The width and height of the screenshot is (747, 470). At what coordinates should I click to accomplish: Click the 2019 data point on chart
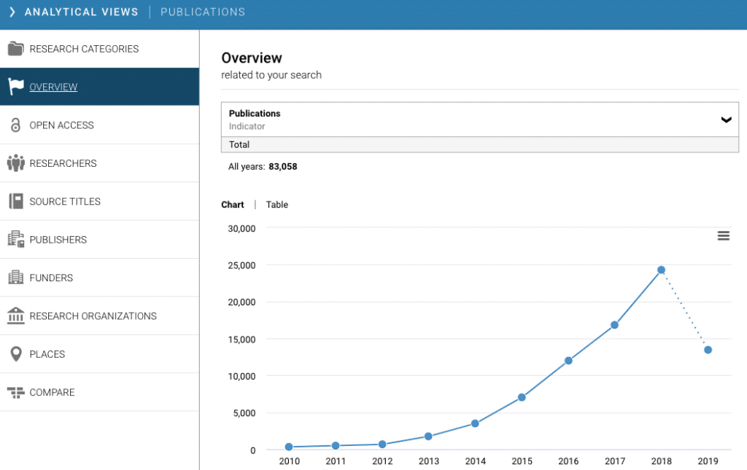pos(708,350)
